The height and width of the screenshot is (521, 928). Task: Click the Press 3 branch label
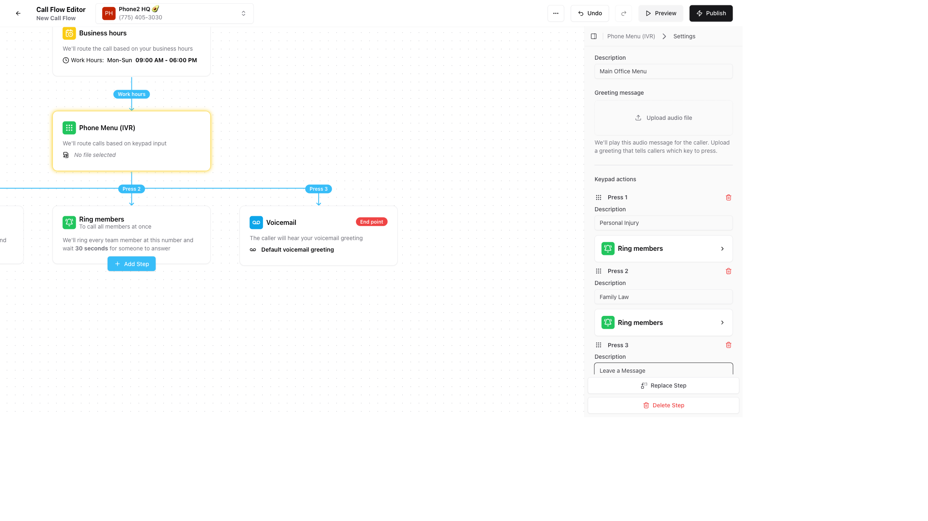319,189
